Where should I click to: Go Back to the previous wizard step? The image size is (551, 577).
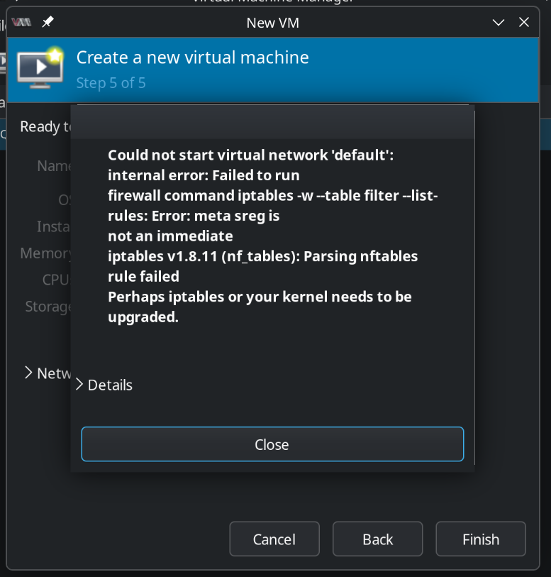click(377, 539)
